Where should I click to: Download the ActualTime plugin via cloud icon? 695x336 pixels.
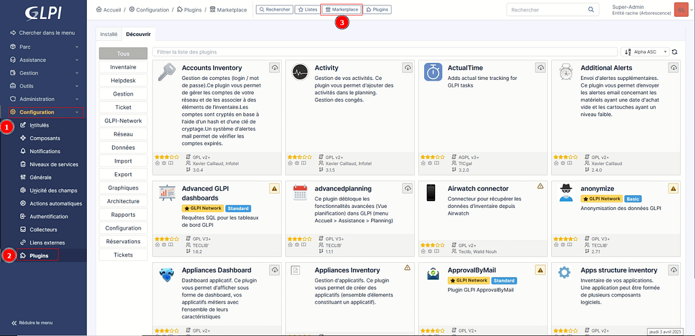[x=540, y=68]
